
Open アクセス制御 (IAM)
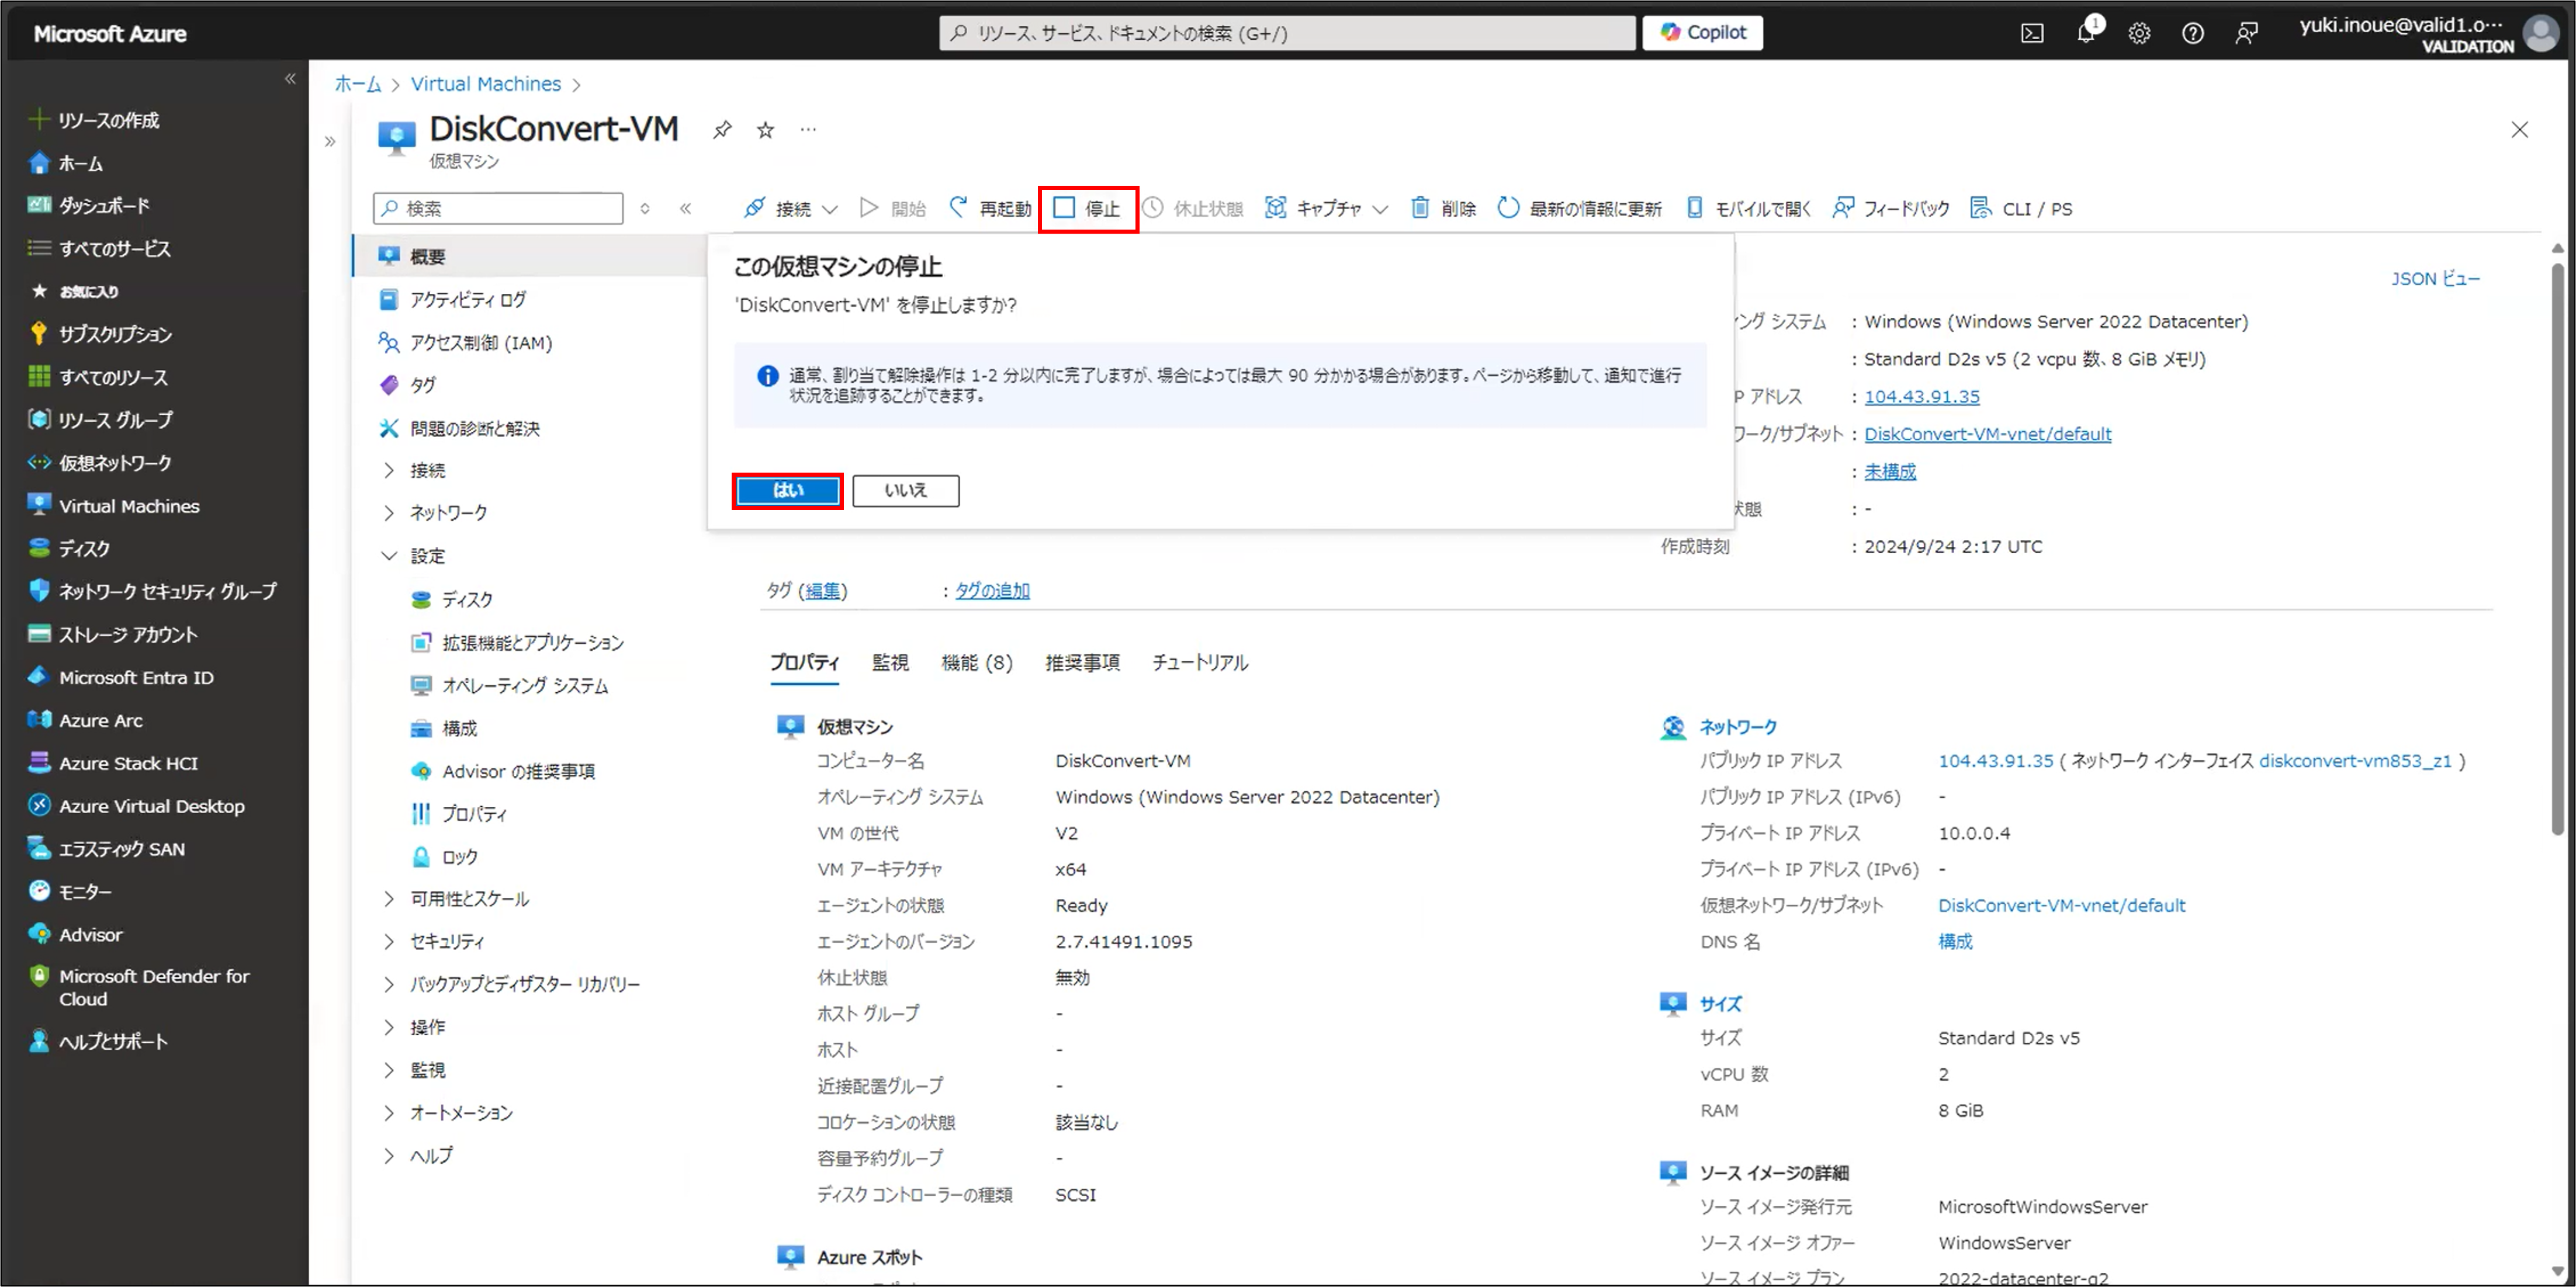click(465, 343)
